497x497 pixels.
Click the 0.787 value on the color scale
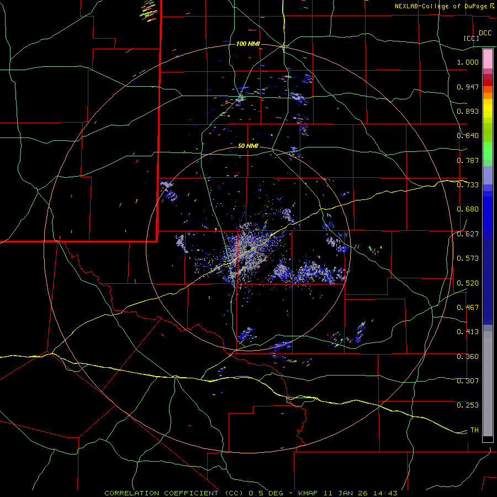[468, 160]
